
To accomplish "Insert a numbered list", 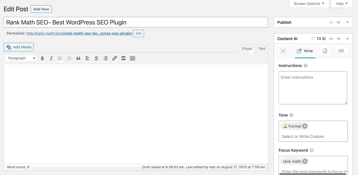I will (69, 58).
